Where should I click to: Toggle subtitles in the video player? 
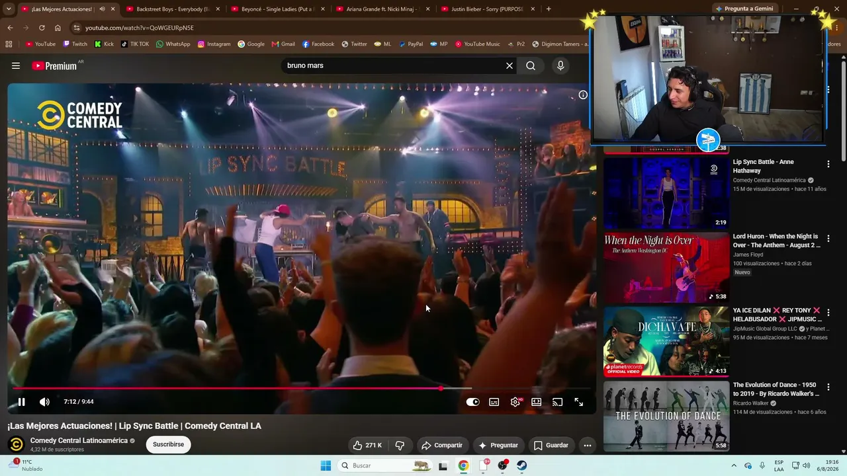click(494, 401)
